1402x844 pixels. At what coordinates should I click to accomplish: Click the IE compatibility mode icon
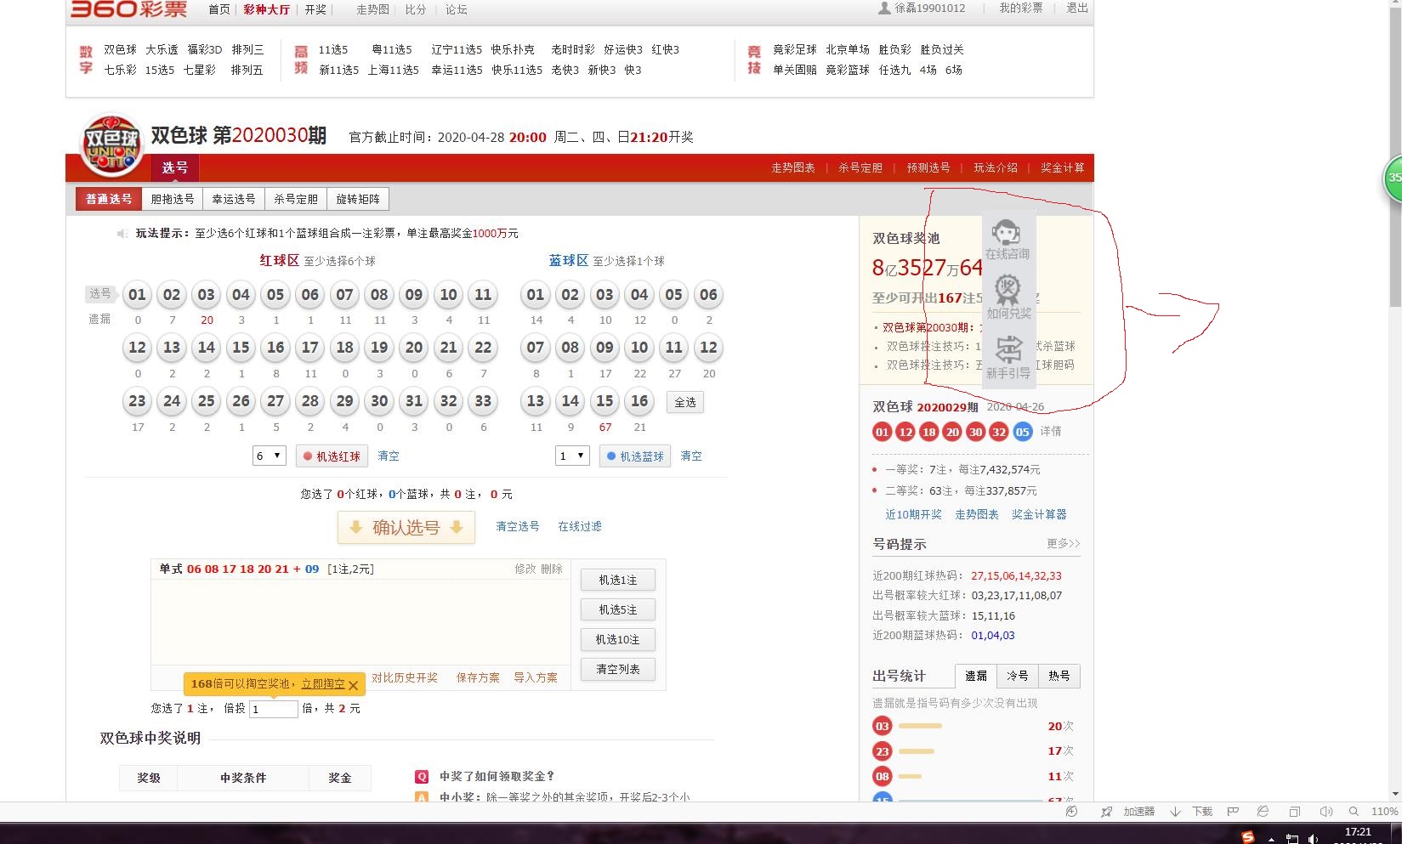(x=1263, y=812)
